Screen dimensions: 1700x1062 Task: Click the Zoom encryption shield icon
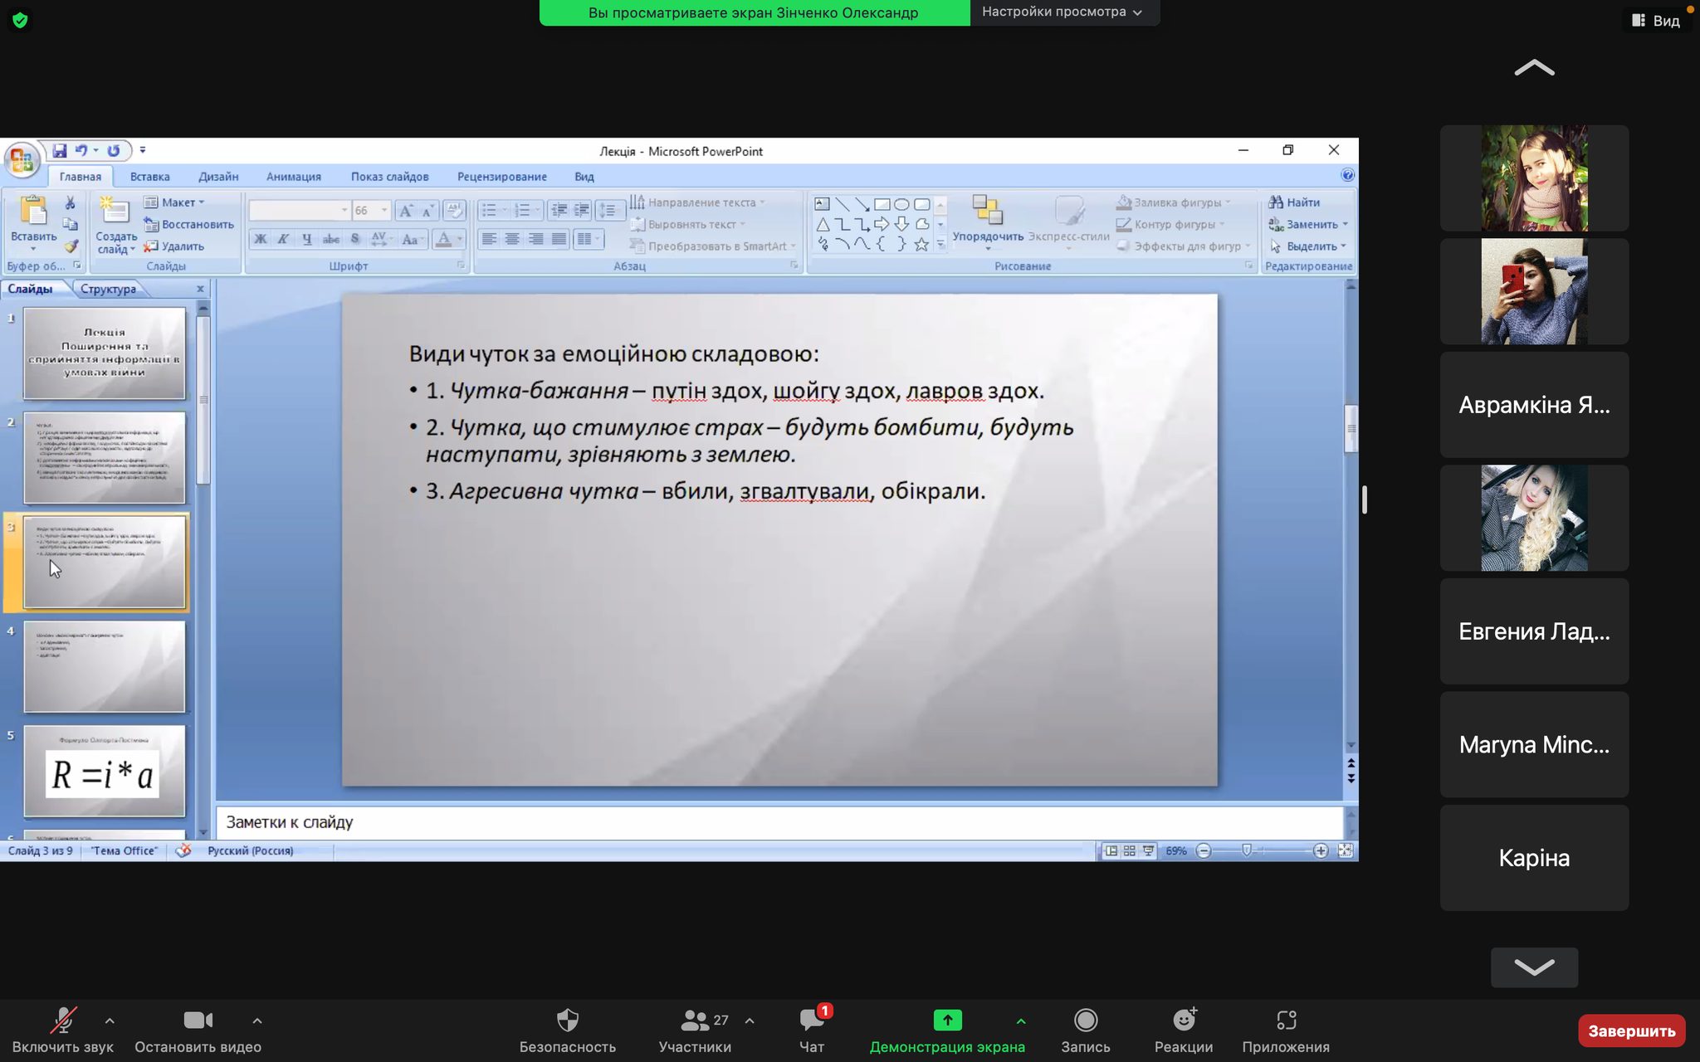[20, 20]
